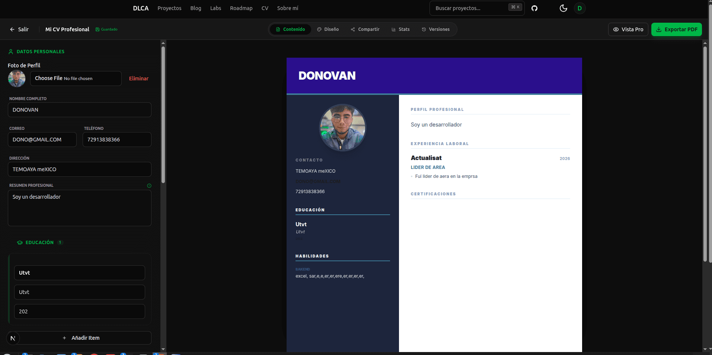
Task: Focus the Nombre Completo input field
Action: click(x=80, y=110)
